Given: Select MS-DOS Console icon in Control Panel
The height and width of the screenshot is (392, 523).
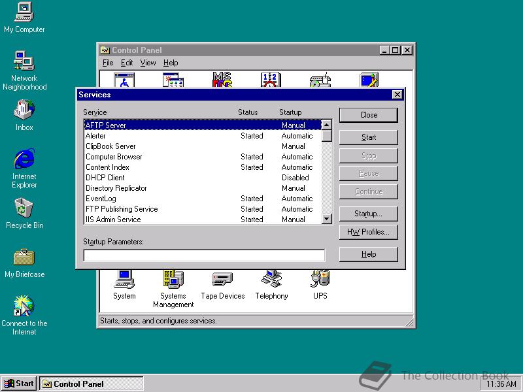Looking at the screenshot, I should coord(222,80).
